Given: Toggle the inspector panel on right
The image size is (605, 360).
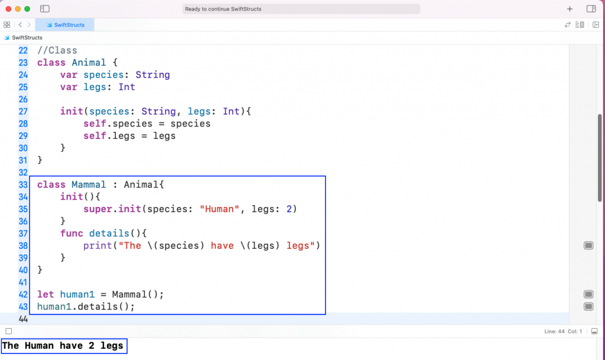Looking at the screenshot, I should [x=591, y=8].
